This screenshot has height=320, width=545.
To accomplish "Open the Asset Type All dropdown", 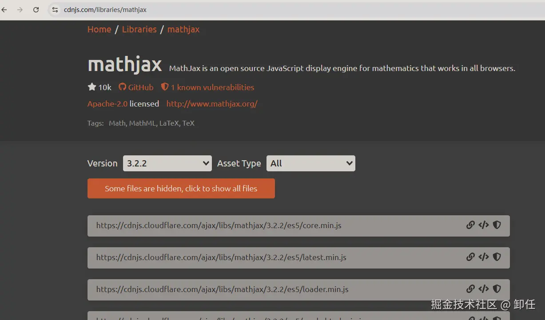I will click(x=310, y=163).
